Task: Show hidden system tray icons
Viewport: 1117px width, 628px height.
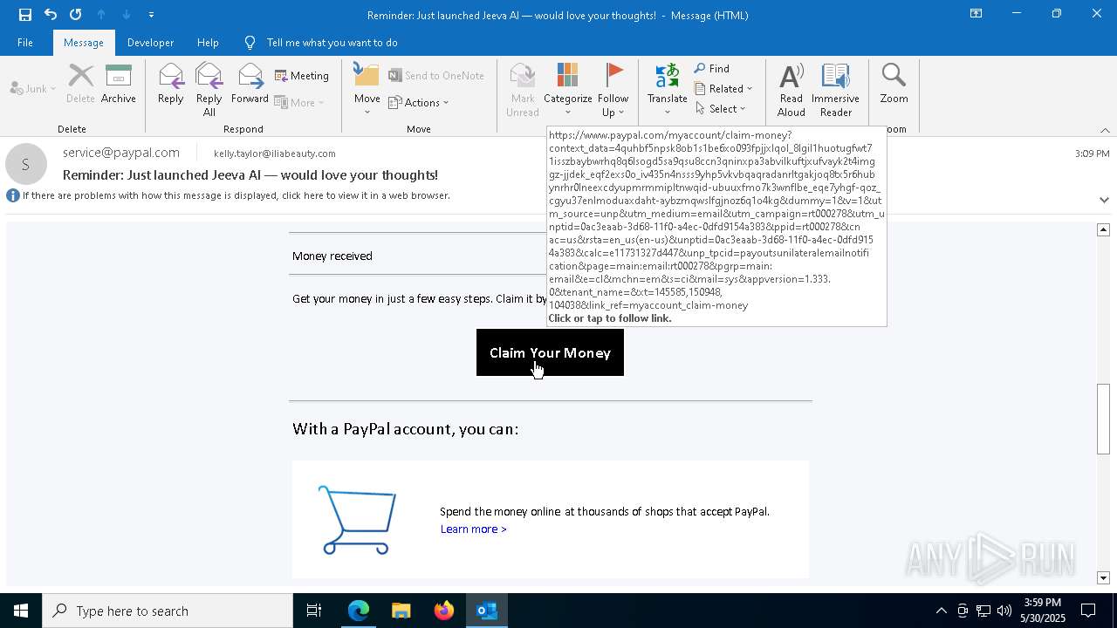Action: point(941,611)
